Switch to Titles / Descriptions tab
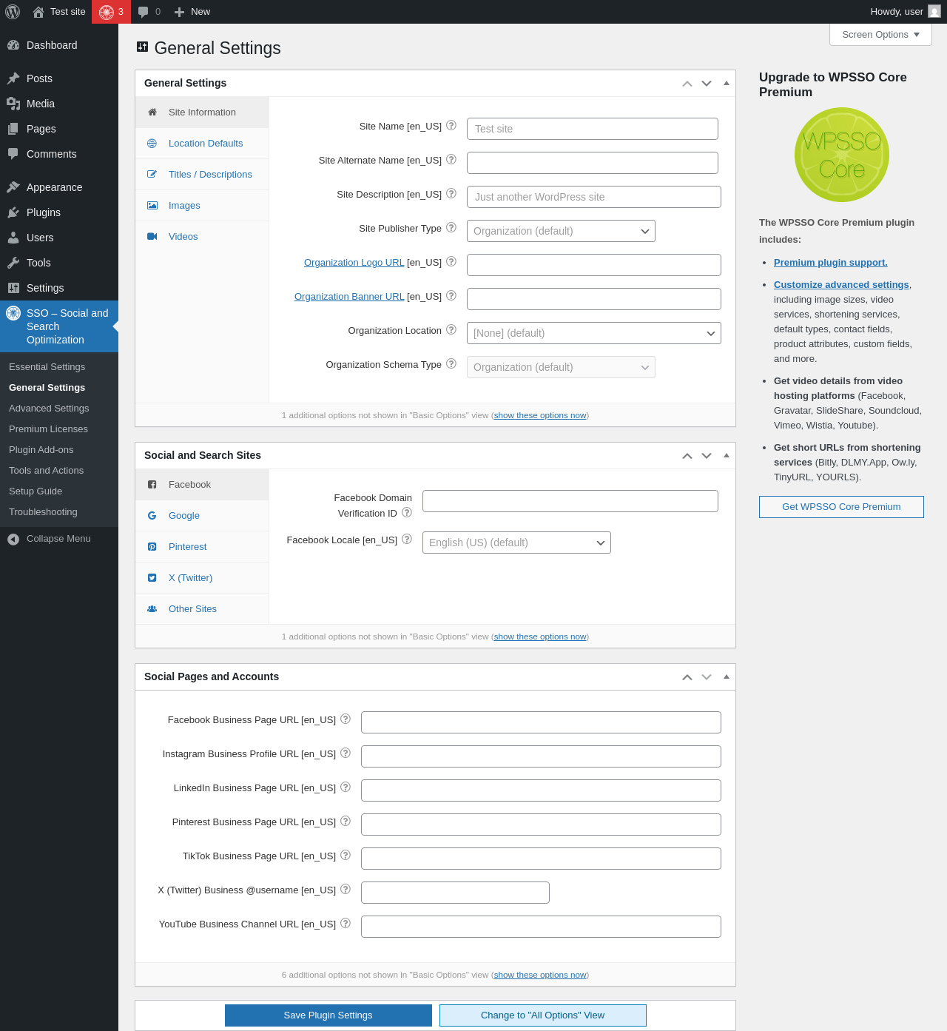The height and width of the screenshot is (1031, 947). click(x=202, y=175)
